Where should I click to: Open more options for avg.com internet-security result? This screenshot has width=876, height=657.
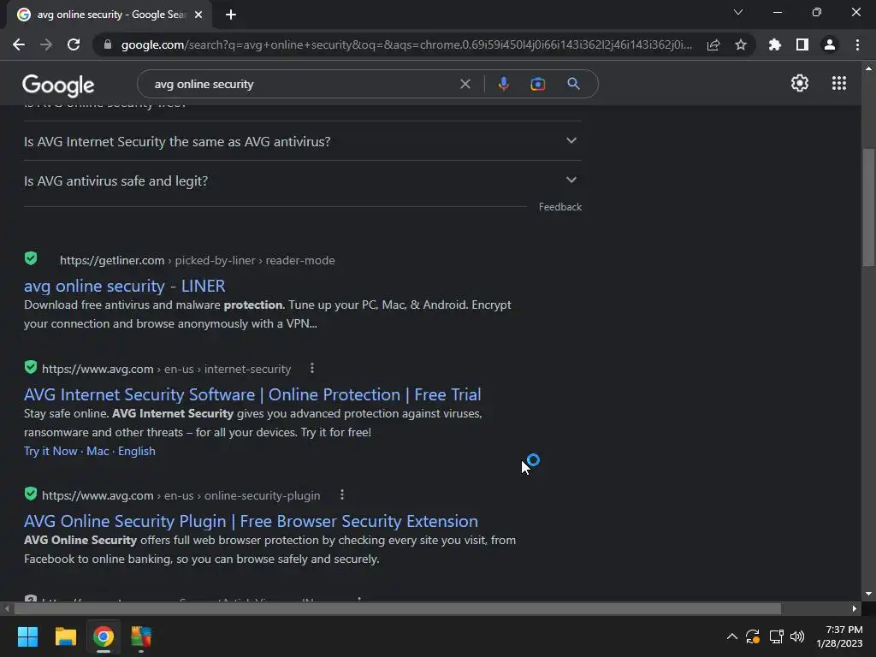tap(312, 368)
